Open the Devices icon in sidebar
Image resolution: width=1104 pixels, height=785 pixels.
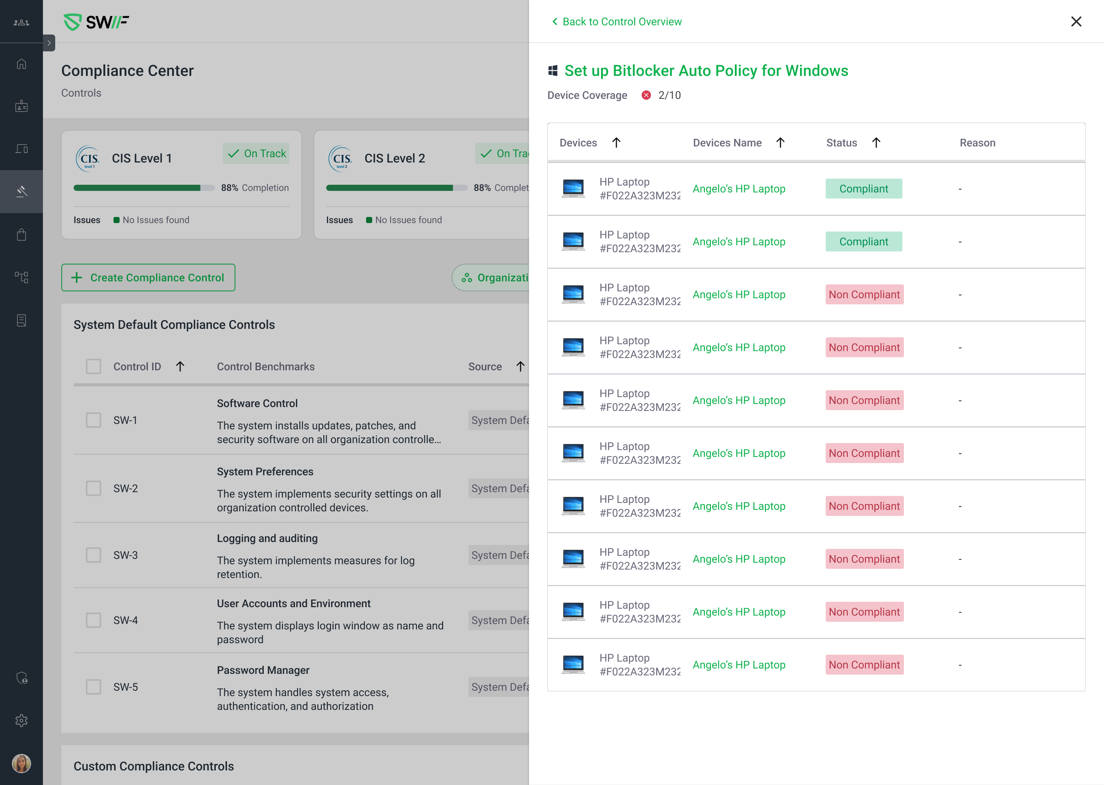[21, 148]
